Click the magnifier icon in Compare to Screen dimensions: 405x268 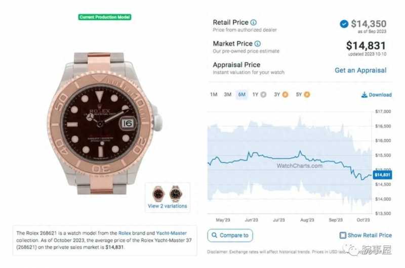point(214,235)
